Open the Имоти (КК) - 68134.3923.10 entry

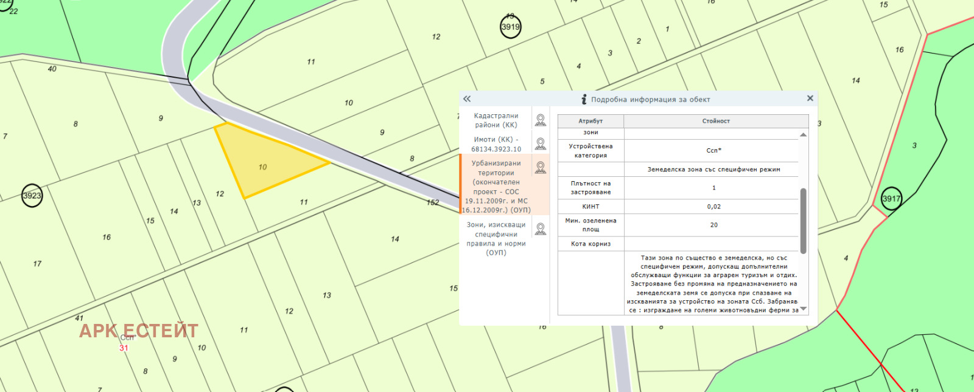tap(496, 144)
